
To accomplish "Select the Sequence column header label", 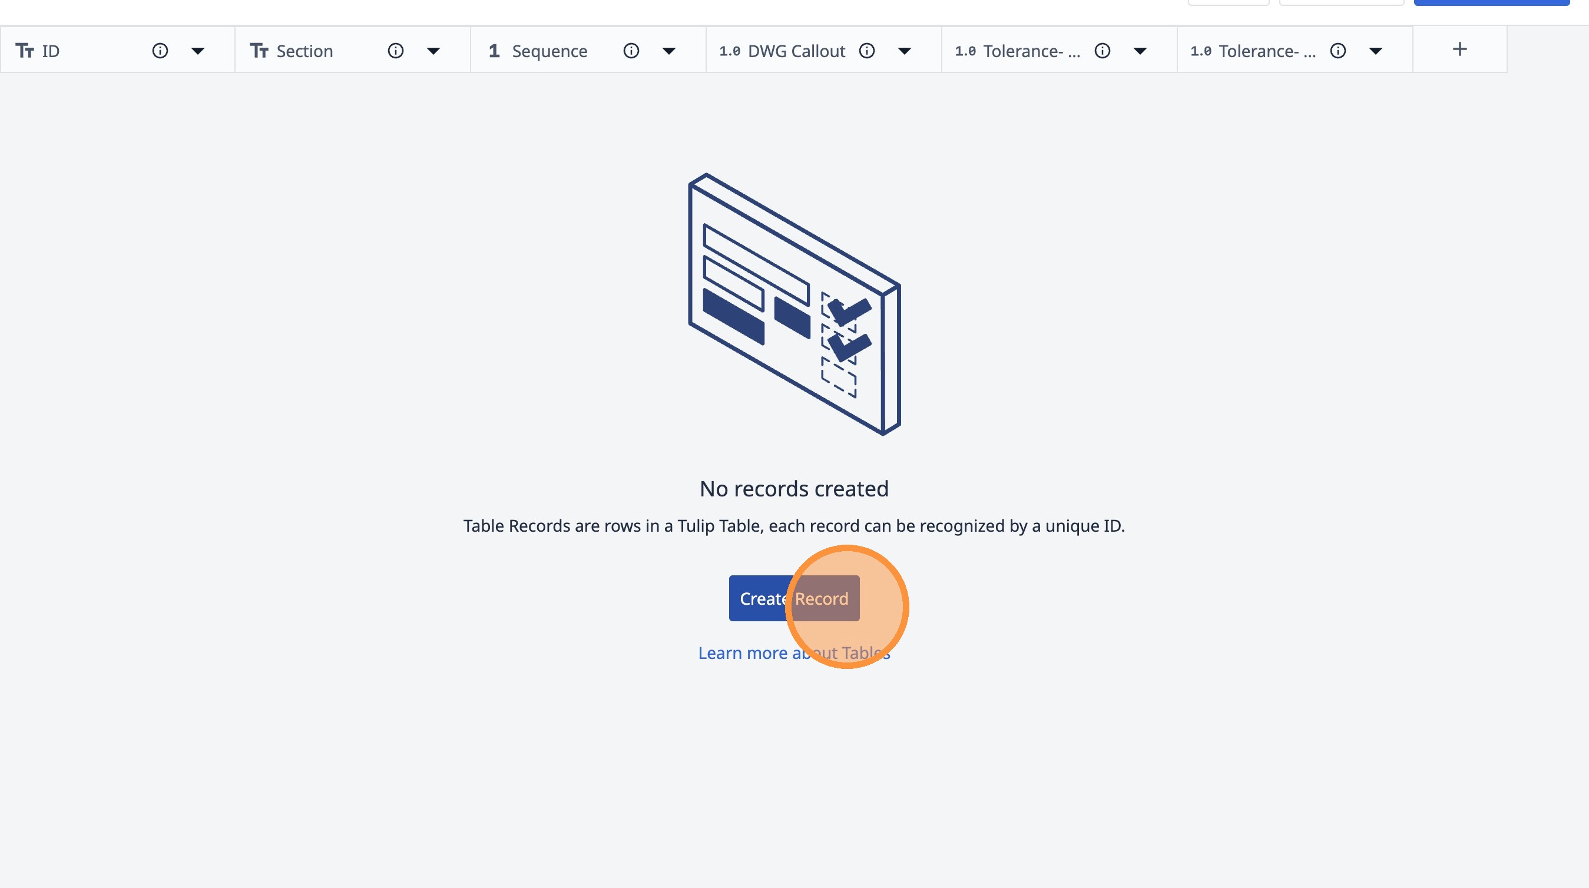I will coord(549,51).
